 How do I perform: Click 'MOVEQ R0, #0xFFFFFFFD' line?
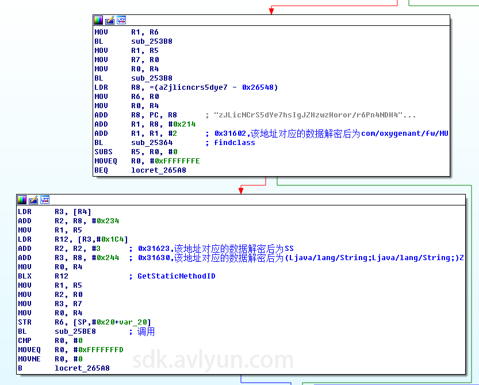71,349
